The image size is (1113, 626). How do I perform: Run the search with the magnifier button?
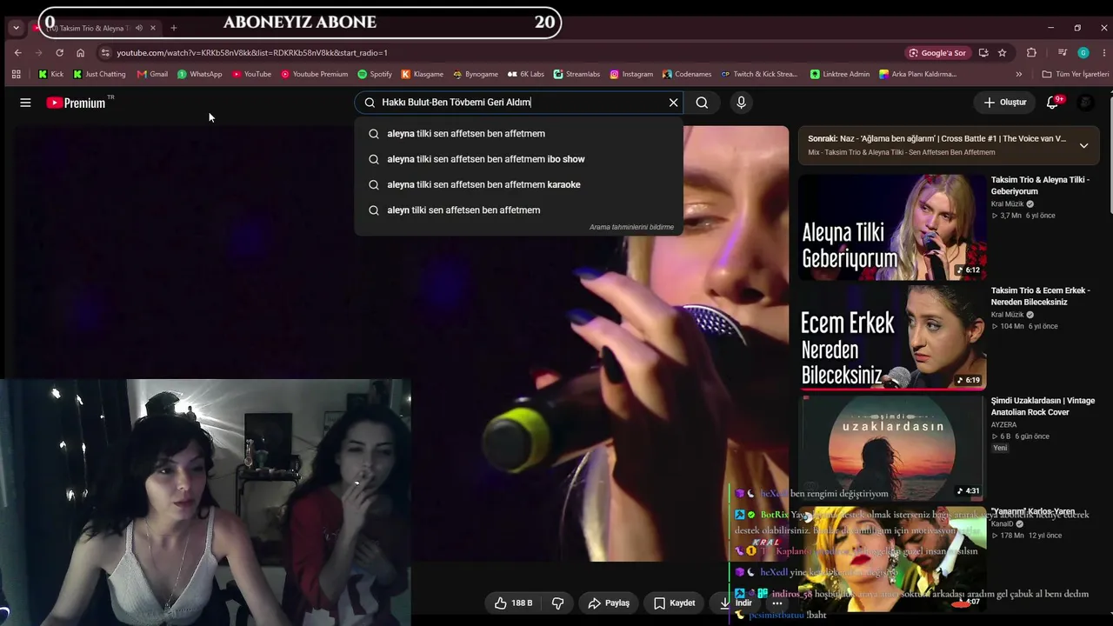pos(702,103)
